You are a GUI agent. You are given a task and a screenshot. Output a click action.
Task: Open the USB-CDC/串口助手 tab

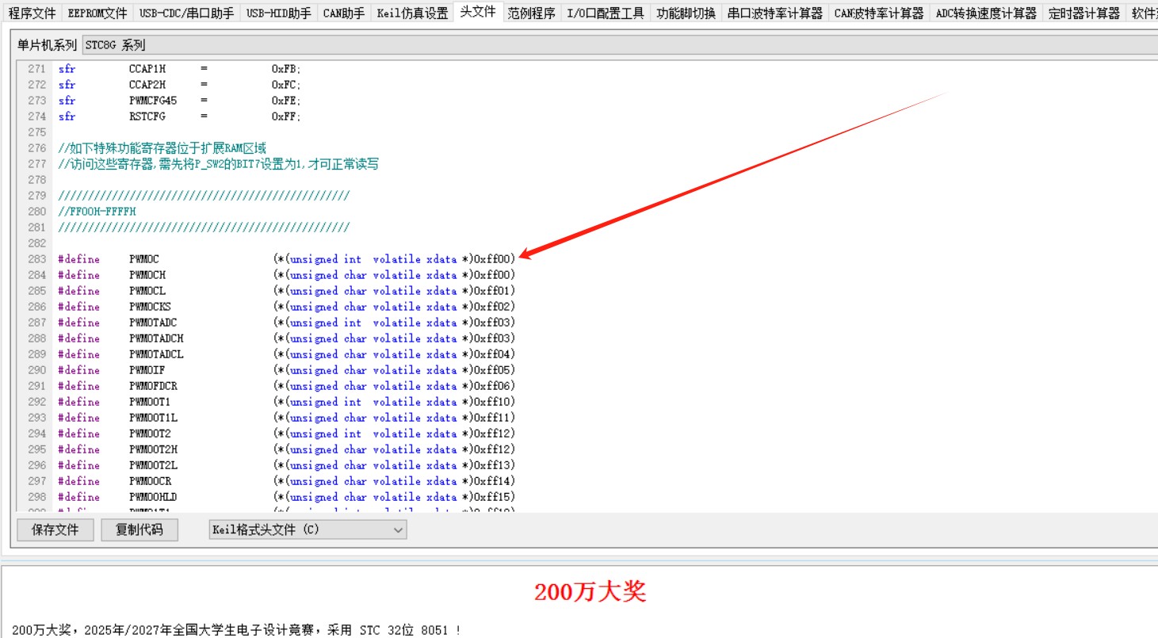186,13
